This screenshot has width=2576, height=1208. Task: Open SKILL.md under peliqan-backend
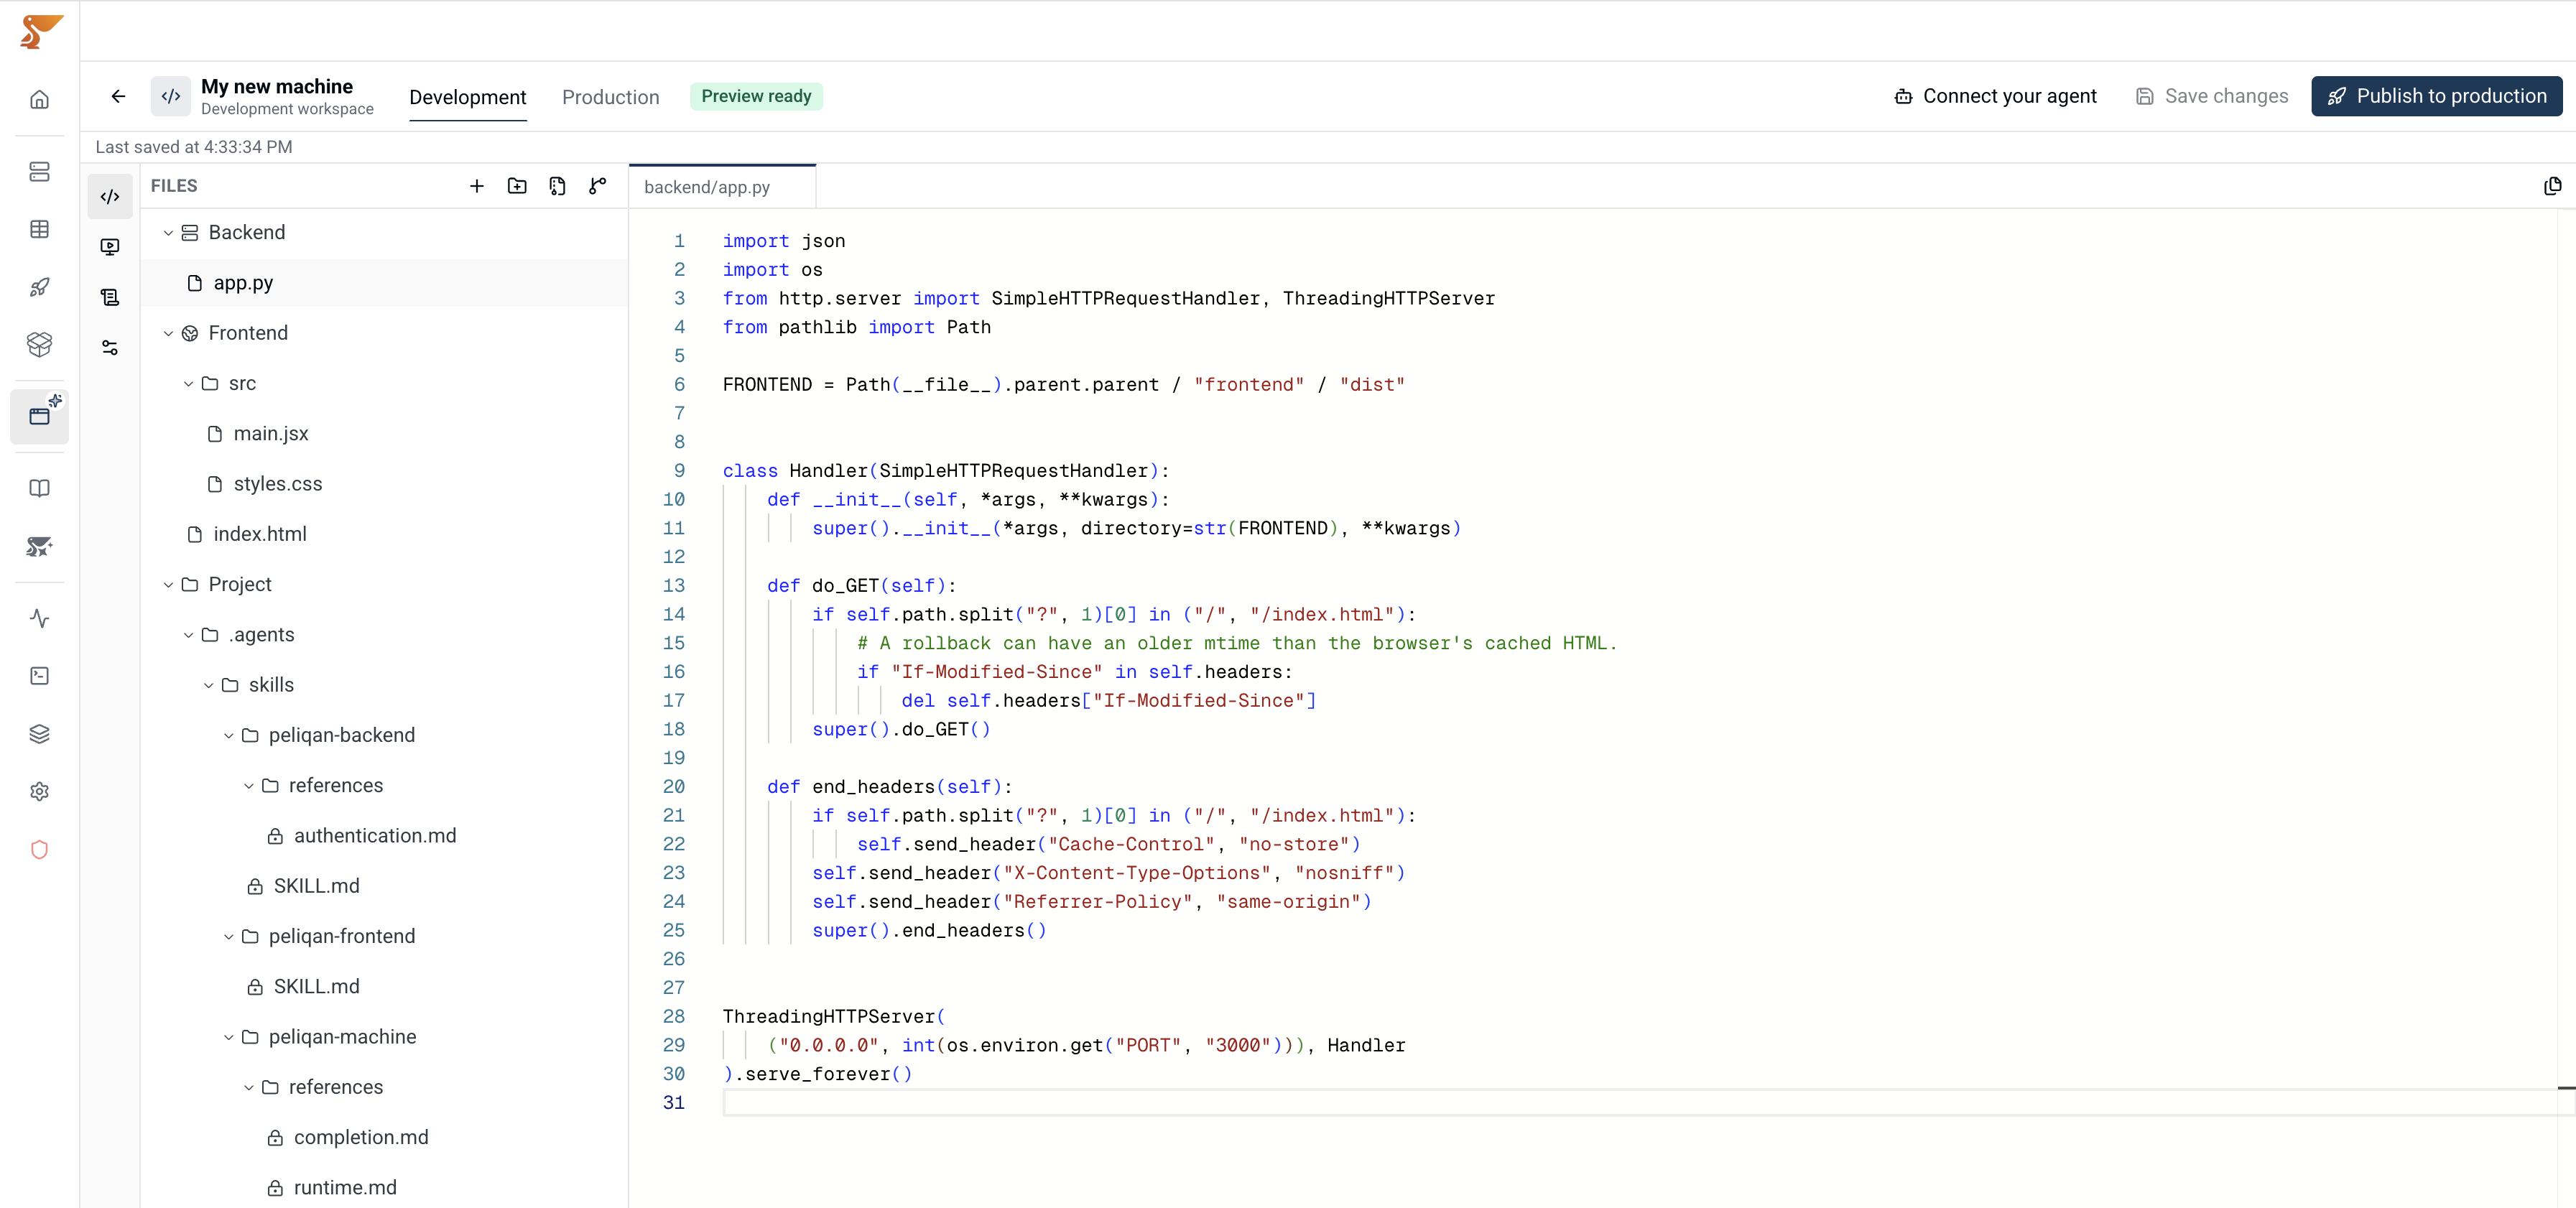pyautogui.click(x=384, y=886)
